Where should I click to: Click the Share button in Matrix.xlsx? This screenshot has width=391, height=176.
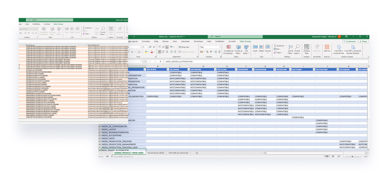coord(363,41)
